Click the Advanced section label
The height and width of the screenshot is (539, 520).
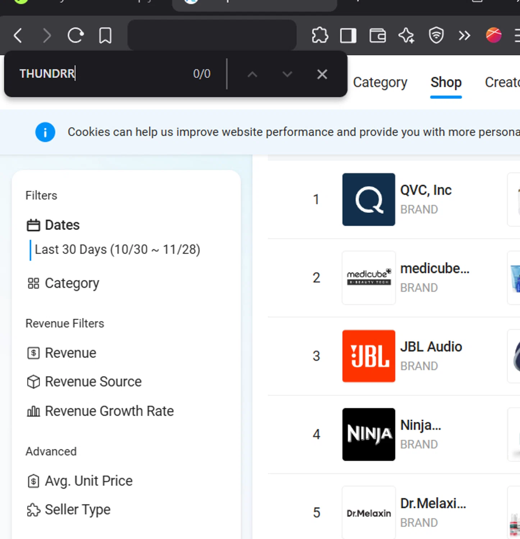pyautogui.click(x=51, y=451)
